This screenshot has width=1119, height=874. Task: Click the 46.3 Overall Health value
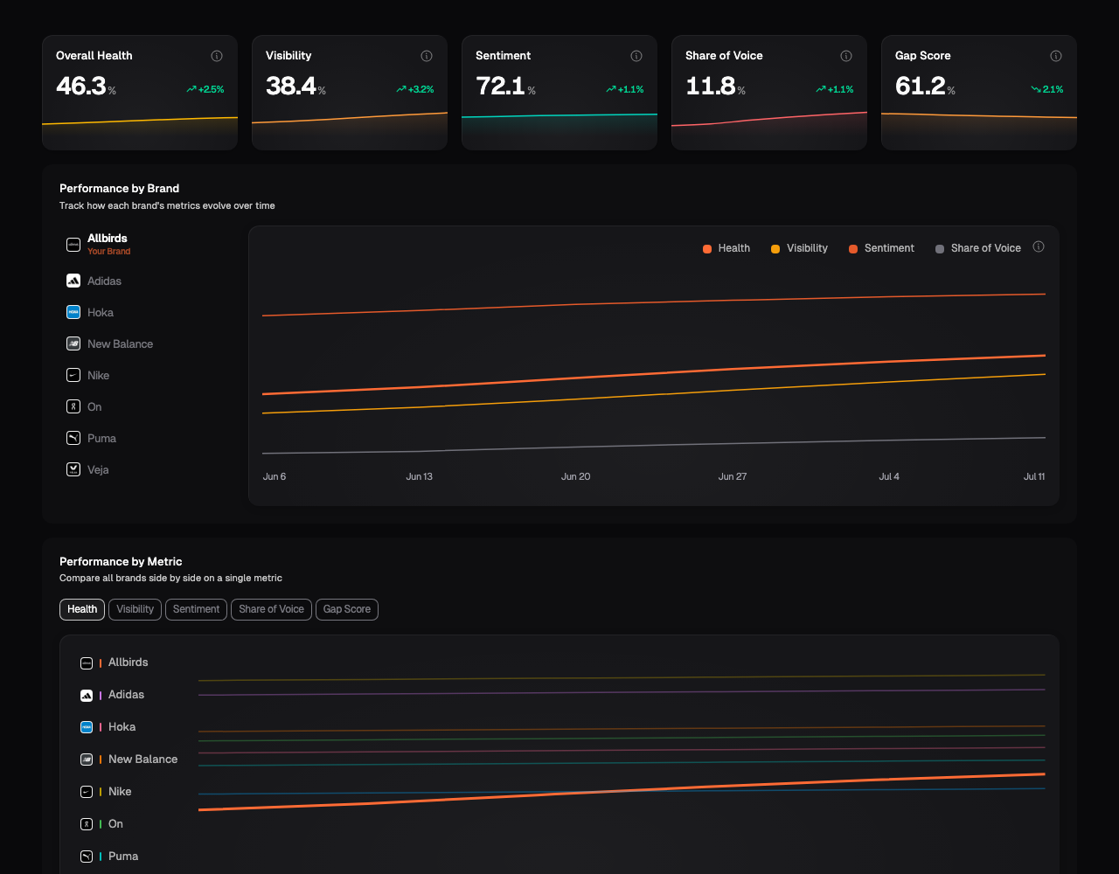(80, 86)
